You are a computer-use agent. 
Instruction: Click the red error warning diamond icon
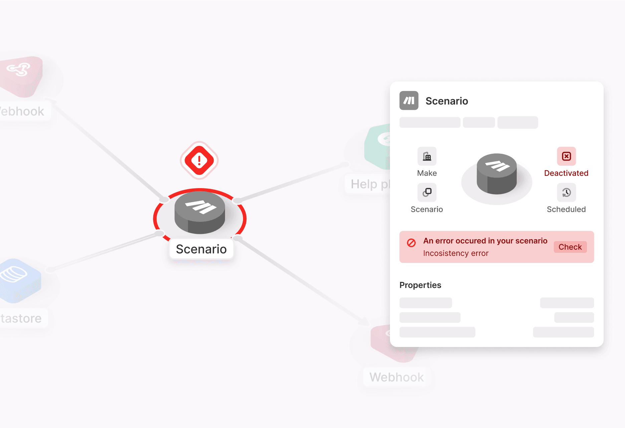[199, 160]
